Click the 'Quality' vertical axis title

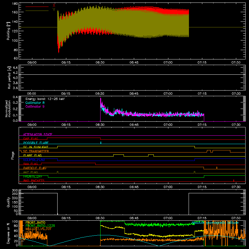[8, 202]
